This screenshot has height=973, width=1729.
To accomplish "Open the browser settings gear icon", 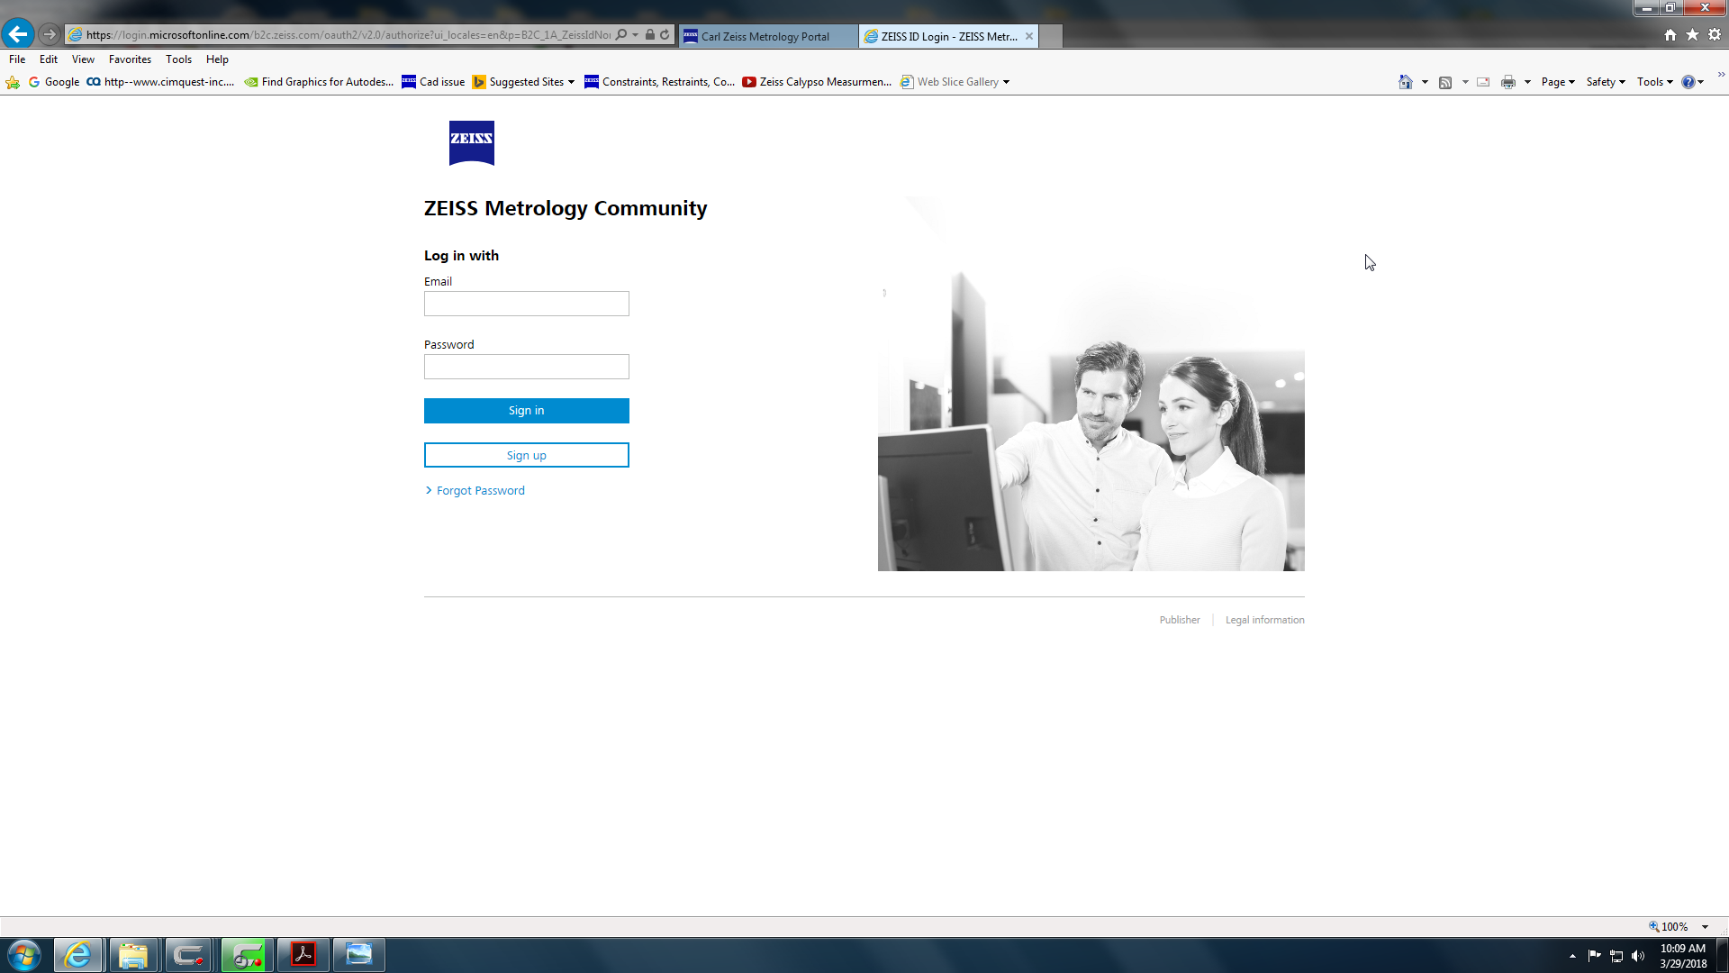I will (1715, 35).
